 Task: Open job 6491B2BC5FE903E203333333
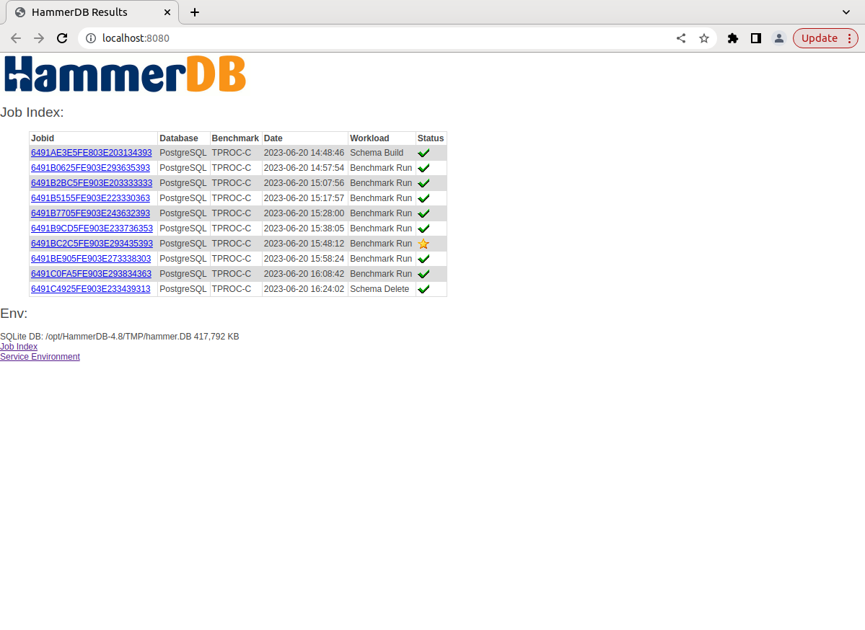click(x=92, y=183)
